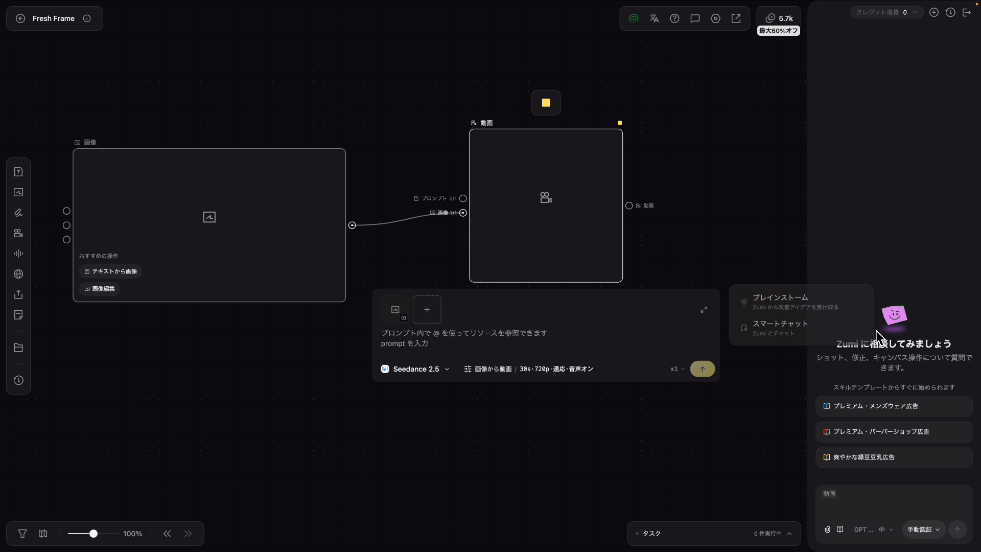981x552 pixels.
Task: Select the video camera node tool in sidebar
Action: (x=18, y=233)
